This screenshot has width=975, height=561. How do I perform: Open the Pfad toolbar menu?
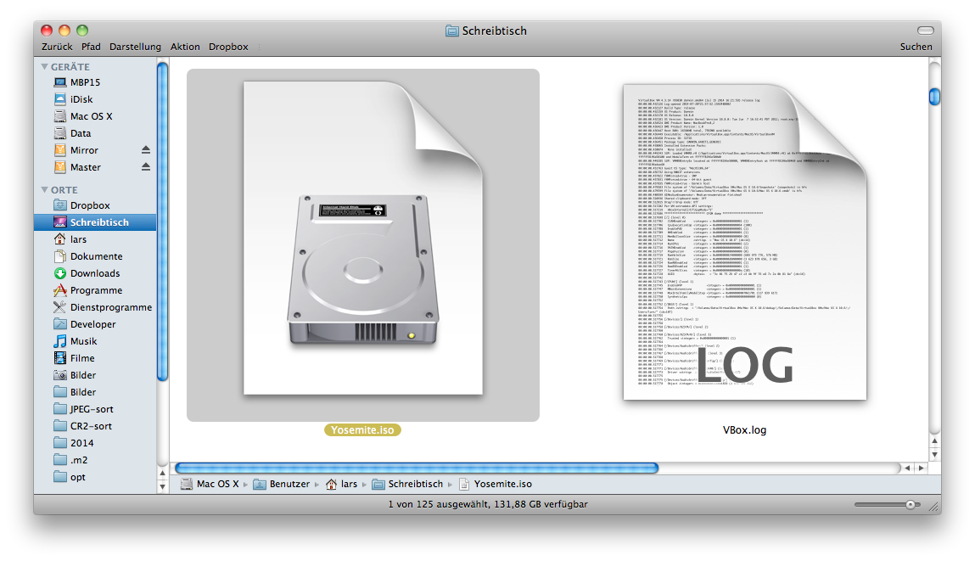91,47
